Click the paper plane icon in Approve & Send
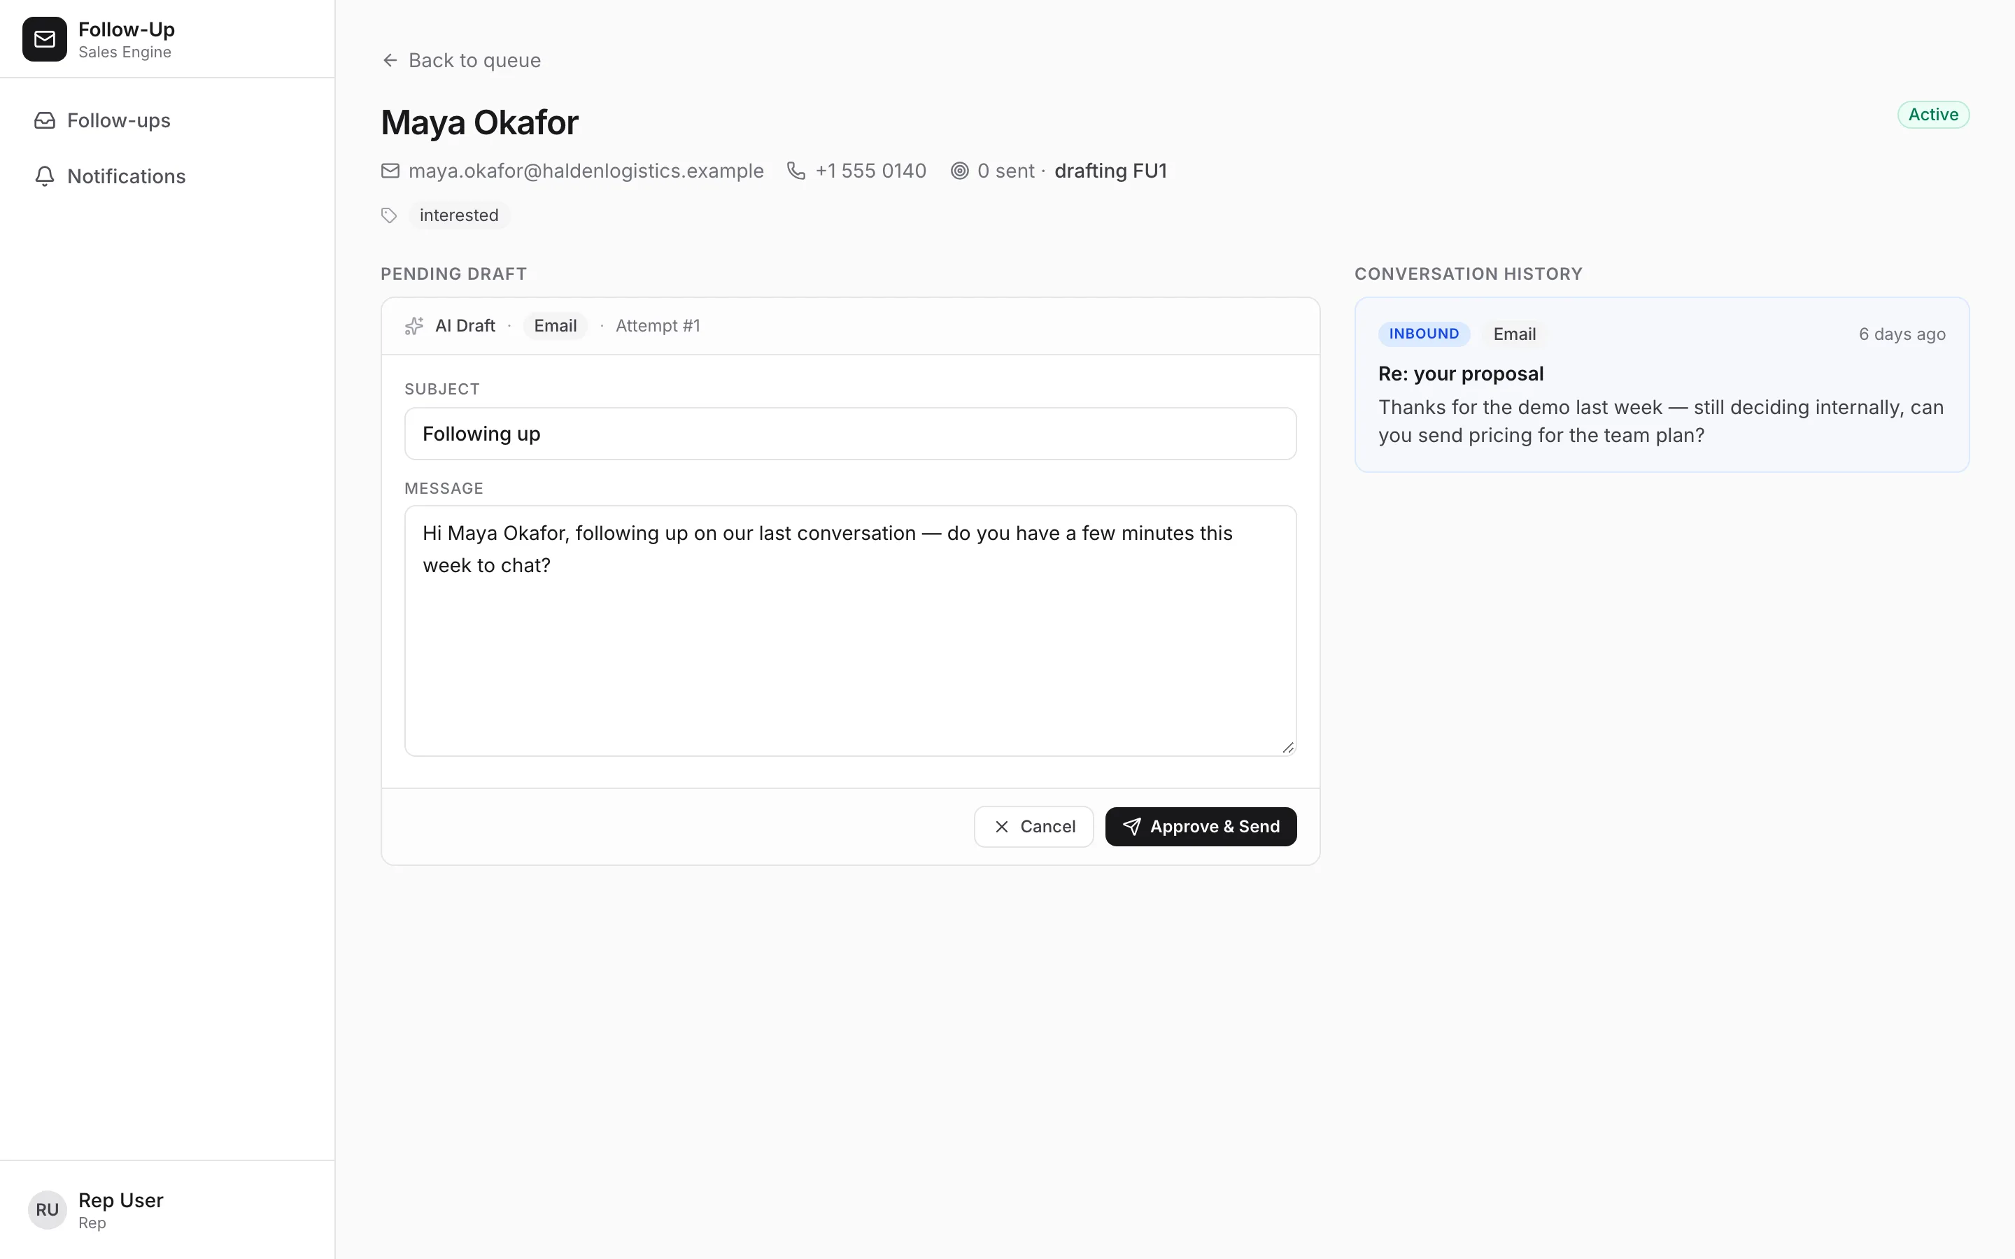This screenshot has height=1259, width=2015. (x=1131, y=827)
